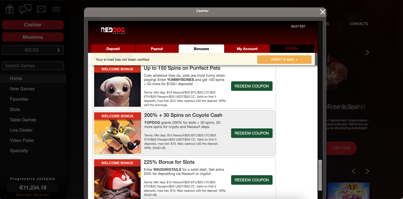This screenshot has width=403, height=199.
Task: Click the 200% + 30 Spins title
Action: (x=183, y=115)
